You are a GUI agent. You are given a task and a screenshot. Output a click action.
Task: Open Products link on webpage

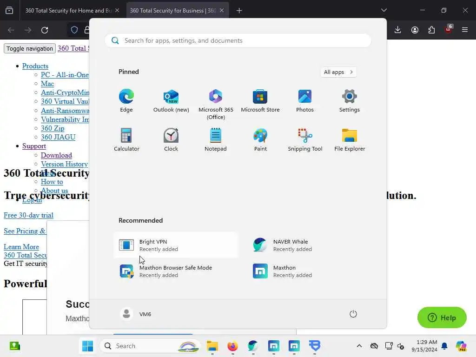pyautogui.click(x=35, y=66)
